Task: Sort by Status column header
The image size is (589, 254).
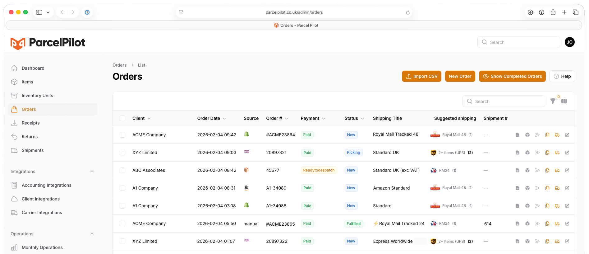Action: 354,118
